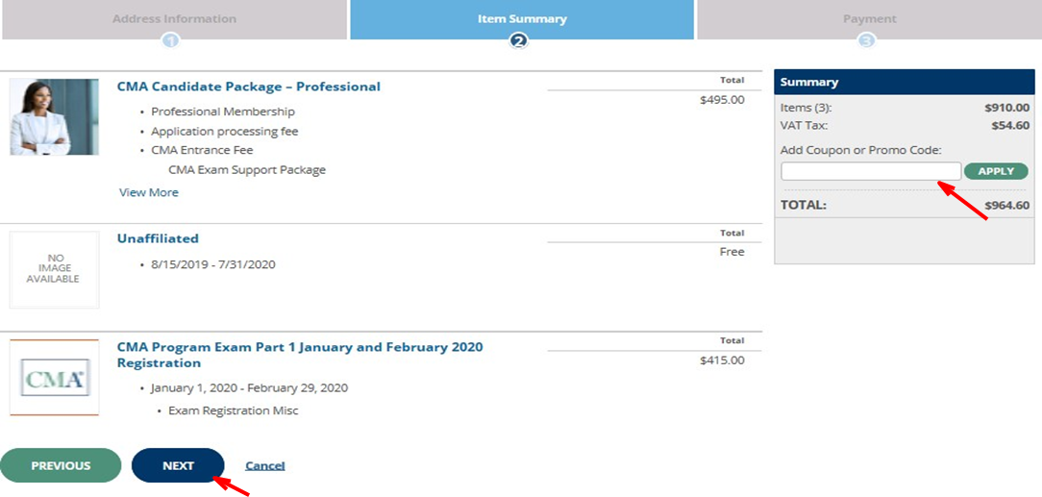Click the step 2 circle indicator

[x=519, y=40]
